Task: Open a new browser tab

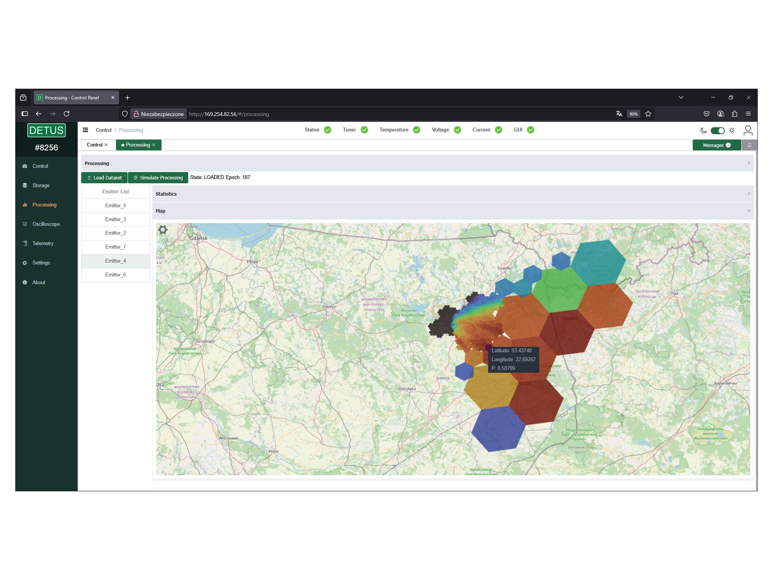Action: (x=127, y=98)
